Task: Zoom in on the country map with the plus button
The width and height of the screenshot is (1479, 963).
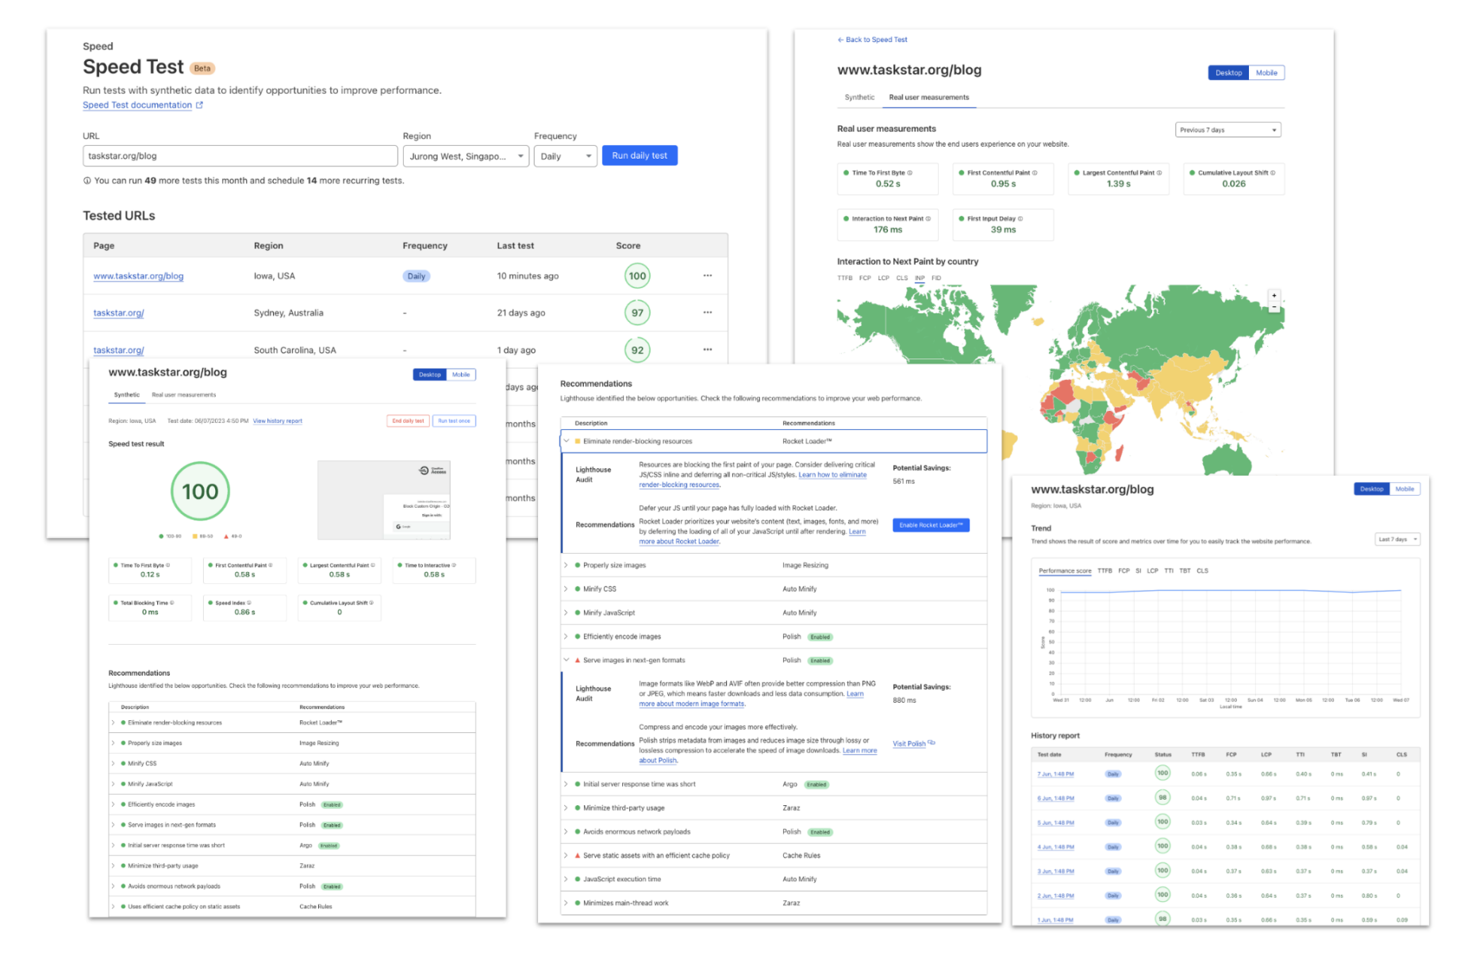Action: (1274, 296)
